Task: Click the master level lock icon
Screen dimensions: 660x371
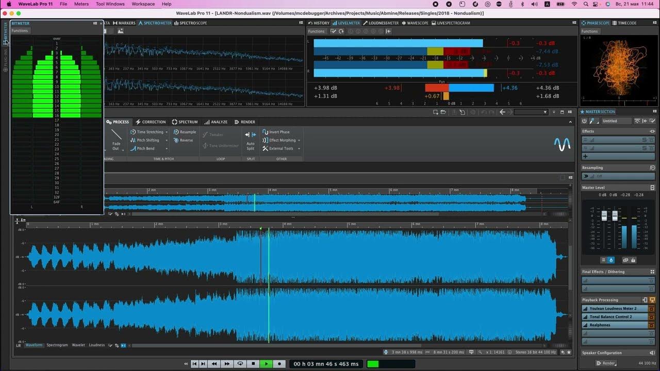Action: [633, 260]
